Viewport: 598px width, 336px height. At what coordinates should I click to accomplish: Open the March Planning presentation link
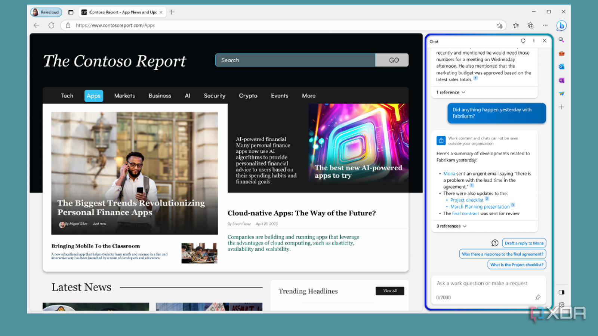pos(480,207)
